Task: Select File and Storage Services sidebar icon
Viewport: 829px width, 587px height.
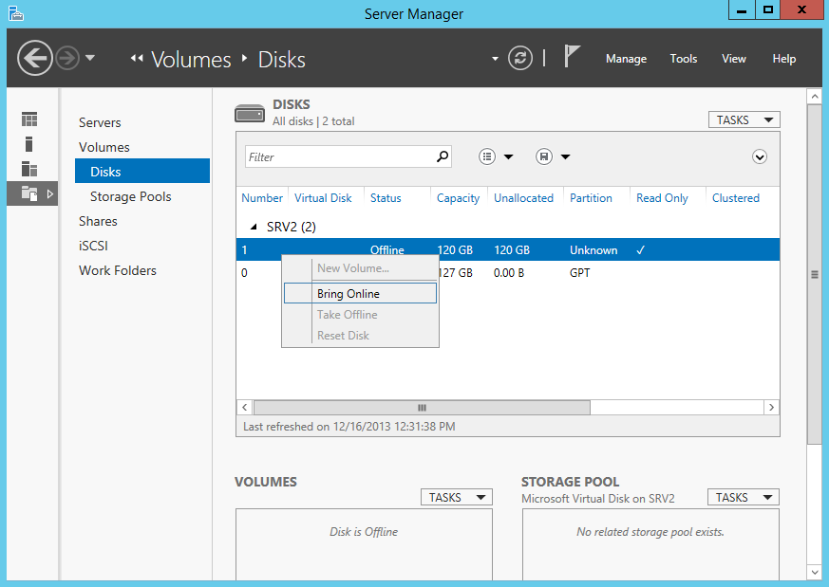Action: coord(29,193)
